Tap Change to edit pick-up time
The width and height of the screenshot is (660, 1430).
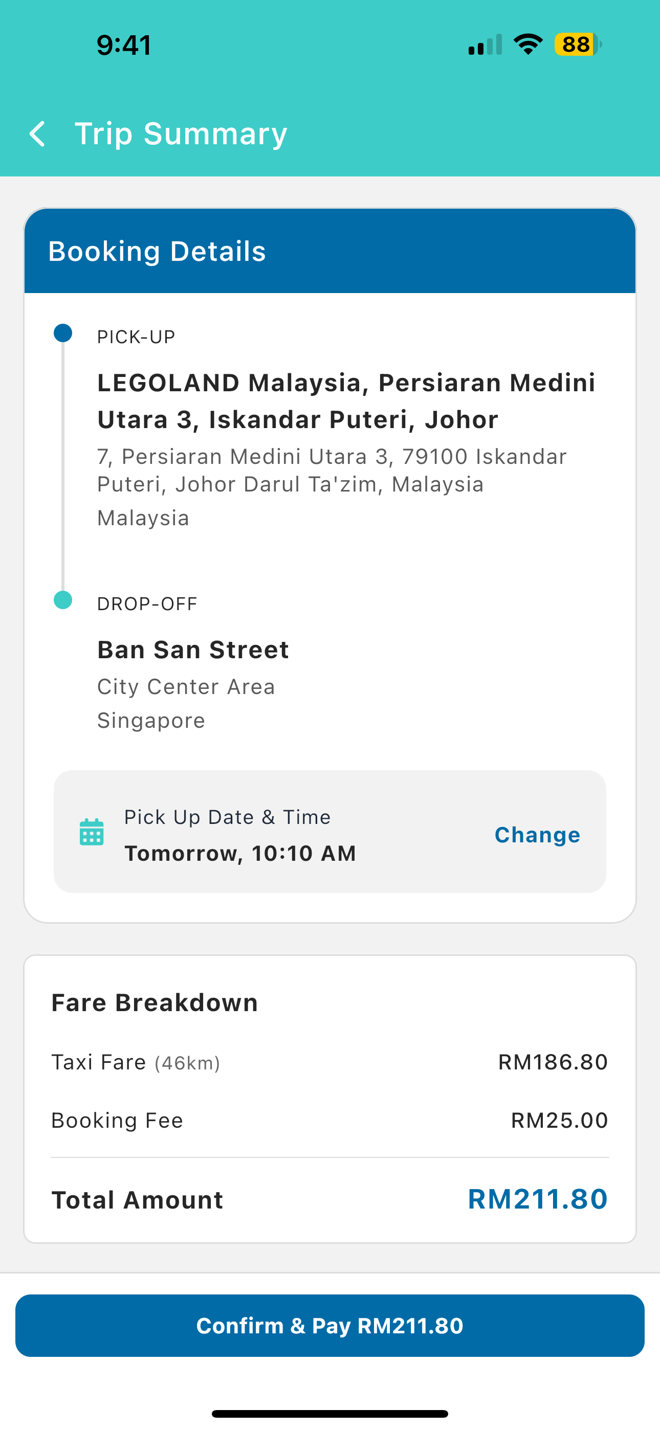click(537, 835)
